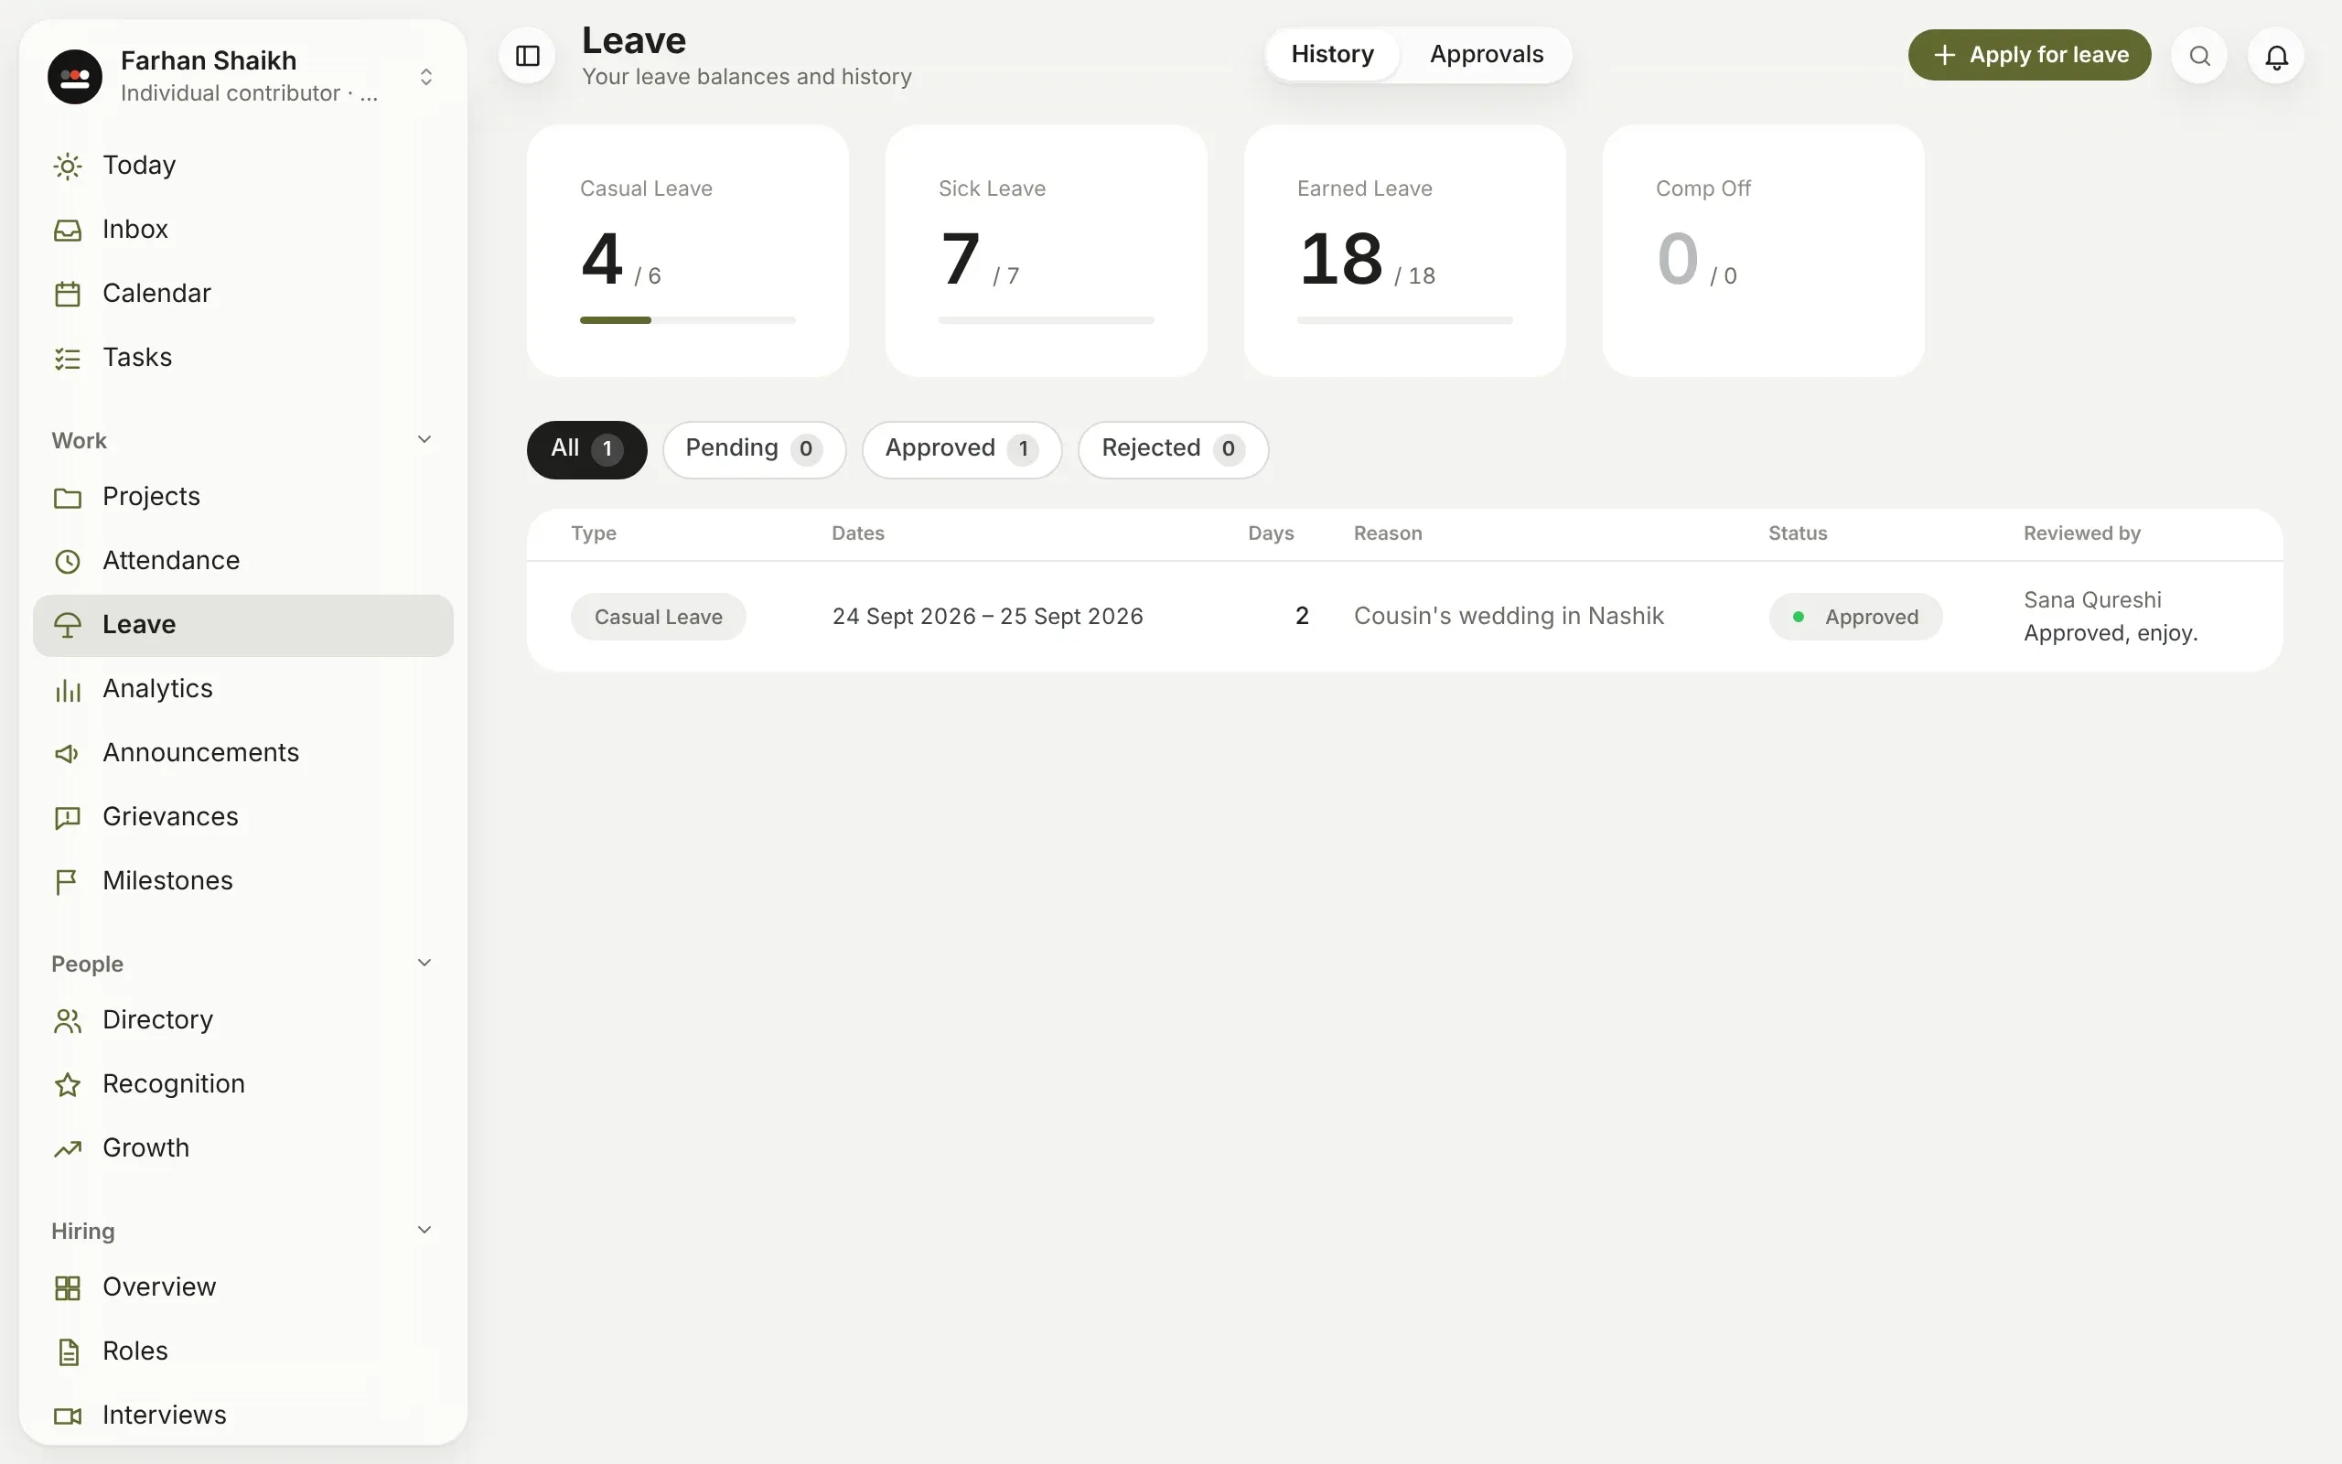
Task: Open notifications bell icon
Action: point(2276,56)
